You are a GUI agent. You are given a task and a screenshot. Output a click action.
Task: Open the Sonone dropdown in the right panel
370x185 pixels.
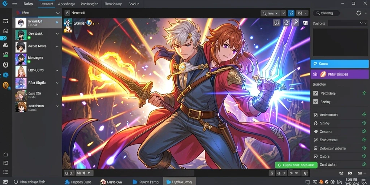[x=348, y=23]
